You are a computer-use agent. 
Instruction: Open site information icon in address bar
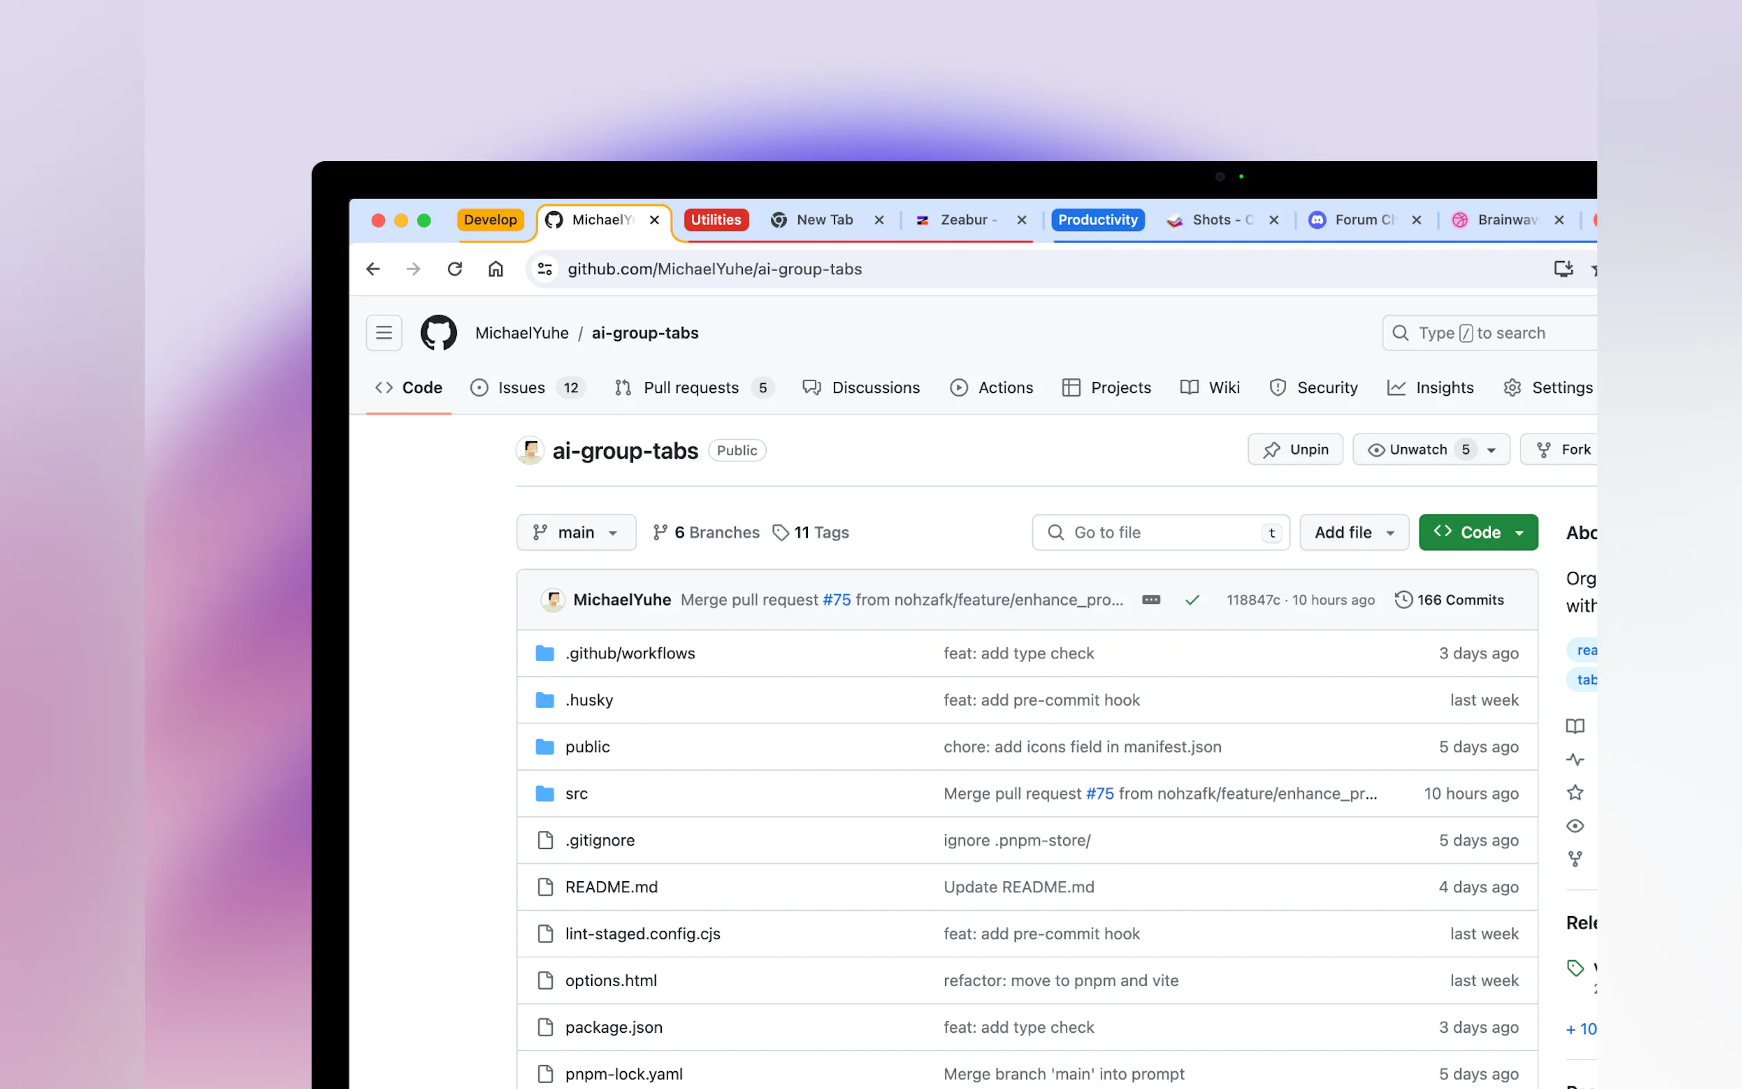(545, 269)
